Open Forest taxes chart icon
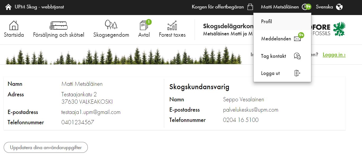 (172, 25)
